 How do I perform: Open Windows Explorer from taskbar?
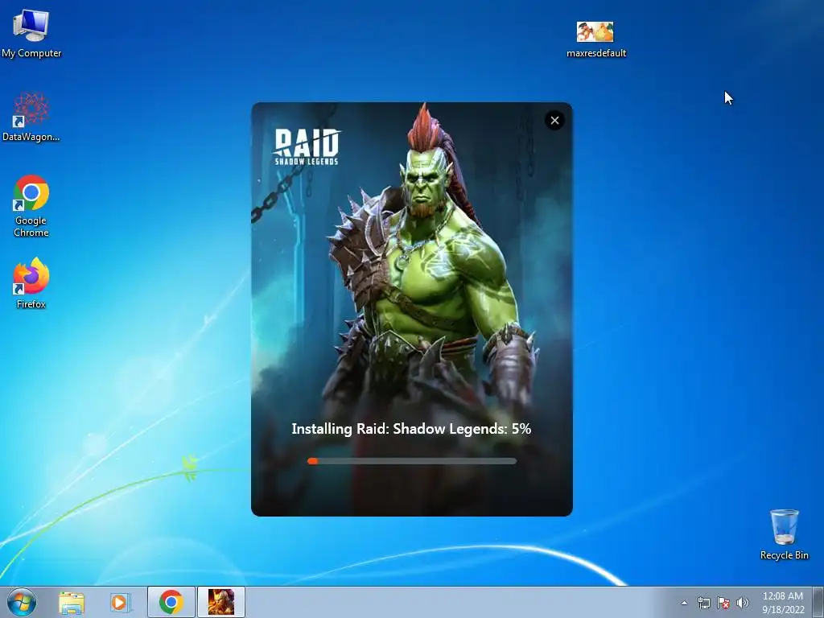71,602
